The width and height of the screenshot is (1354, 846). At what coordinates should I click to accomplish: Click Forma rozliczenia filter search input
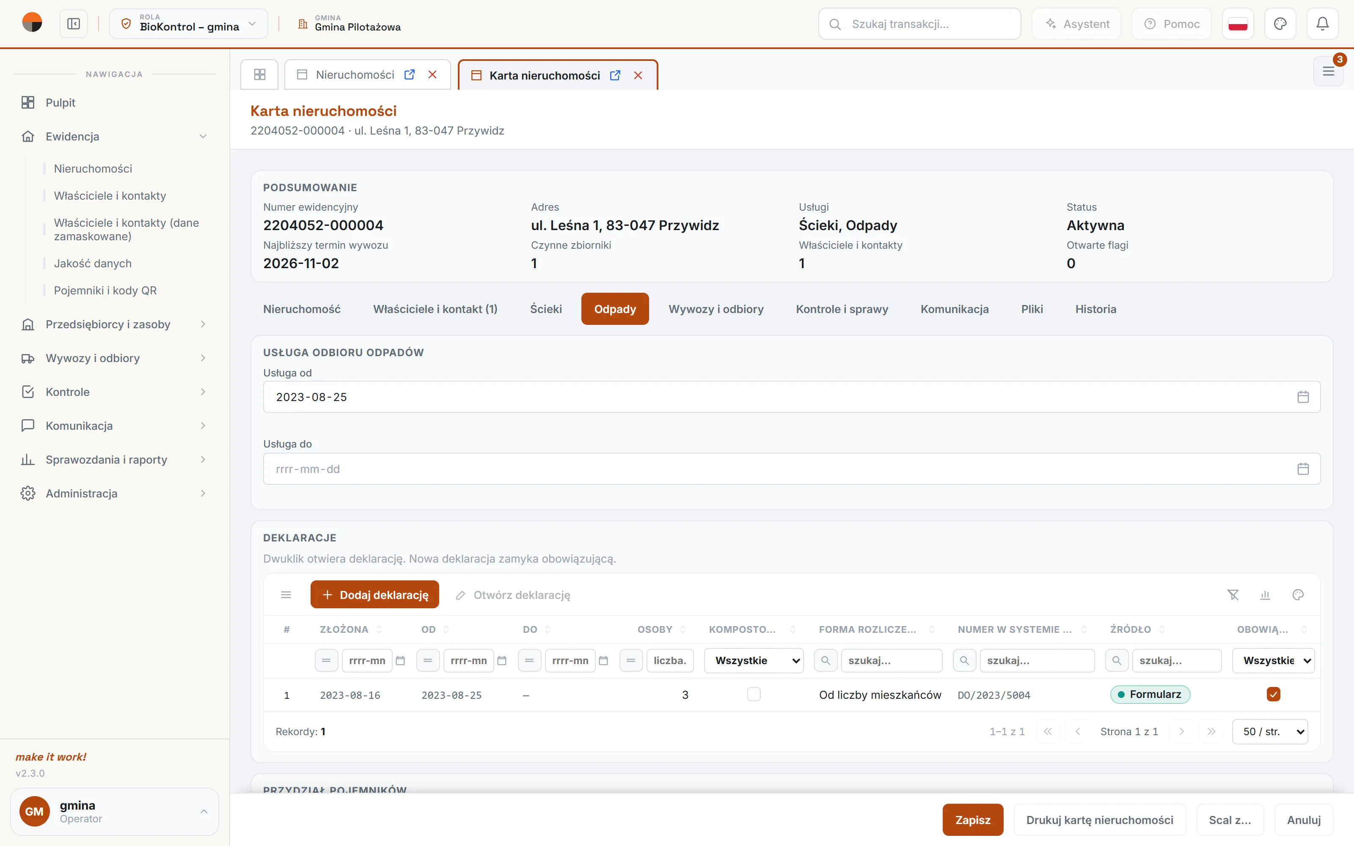[x=891, y=661]
